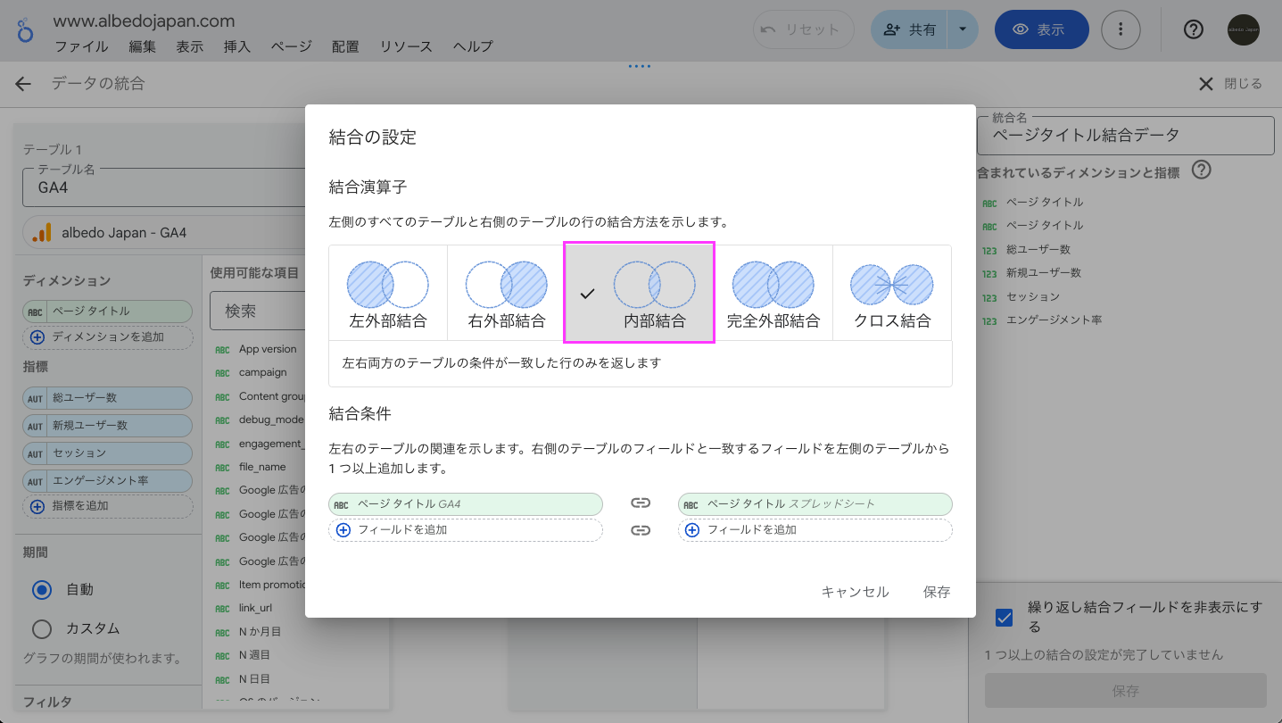Click the link icon between join condition fields
Screen dimensions: 1282x723
641,503
